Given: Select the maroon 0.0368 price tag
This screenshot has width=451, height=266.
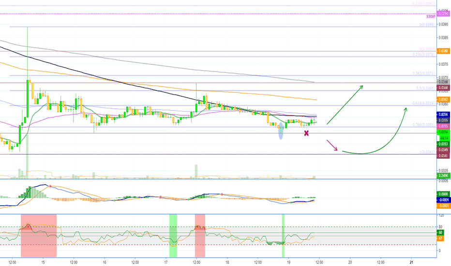Looking at the screenshot, I should [x=443, y=88].
